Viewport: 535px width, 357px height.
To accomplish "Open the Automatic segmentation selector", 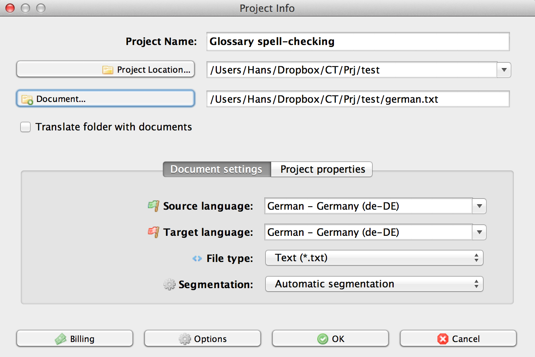I will click(374, 284).
